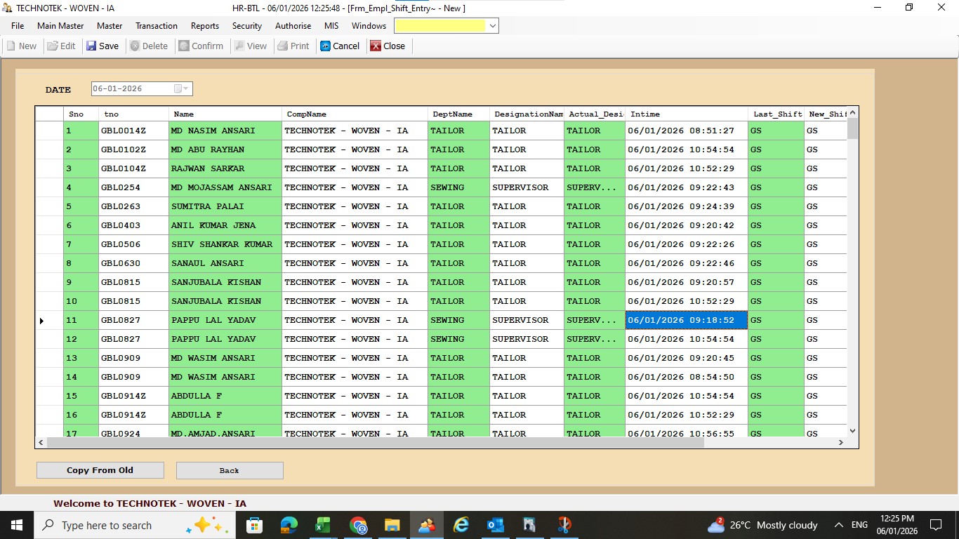
Task: Show hidden system tray icons
Action: coord(838,525)
